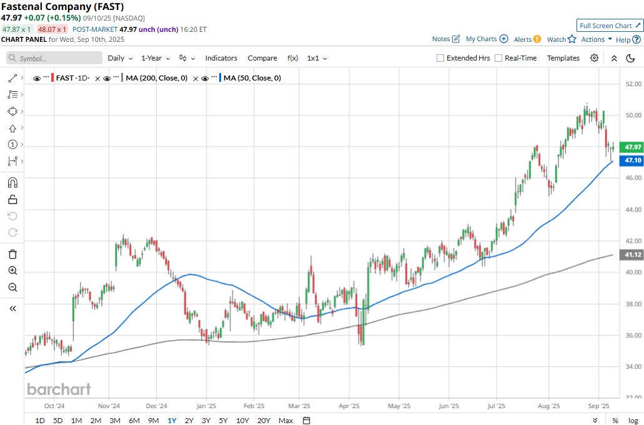The height and width of the screenshot is (425, 644).
Task: Switch range to Max
Action: 285,421
